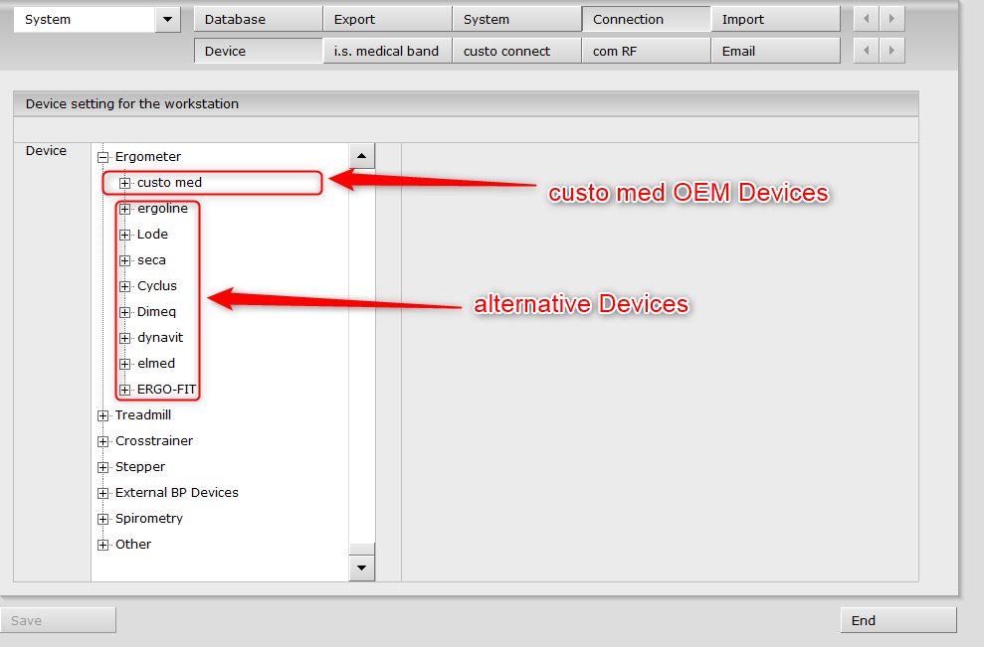This screenshot has height=647, width=984.
Task: Select ERGO-FIT tree entry
Action: point(166,390)
